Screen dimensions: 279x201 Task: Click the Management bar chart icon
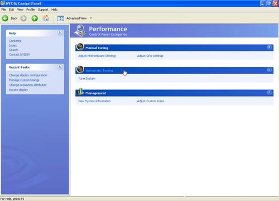(x=80, y=92)
